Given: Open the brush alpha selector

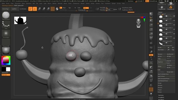Looking at the screenshot, I should pos(6,34).
